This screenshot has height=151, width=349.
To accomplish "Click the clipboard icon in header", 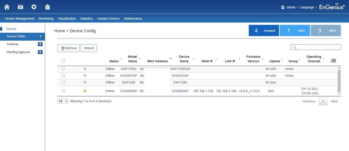I will point(47,7).
